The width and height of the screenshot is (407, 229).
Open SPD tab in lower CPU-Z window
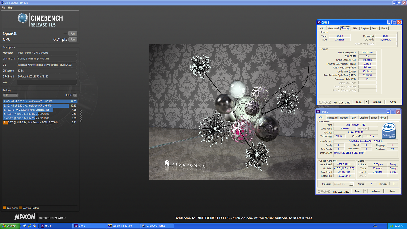point(354,118)
